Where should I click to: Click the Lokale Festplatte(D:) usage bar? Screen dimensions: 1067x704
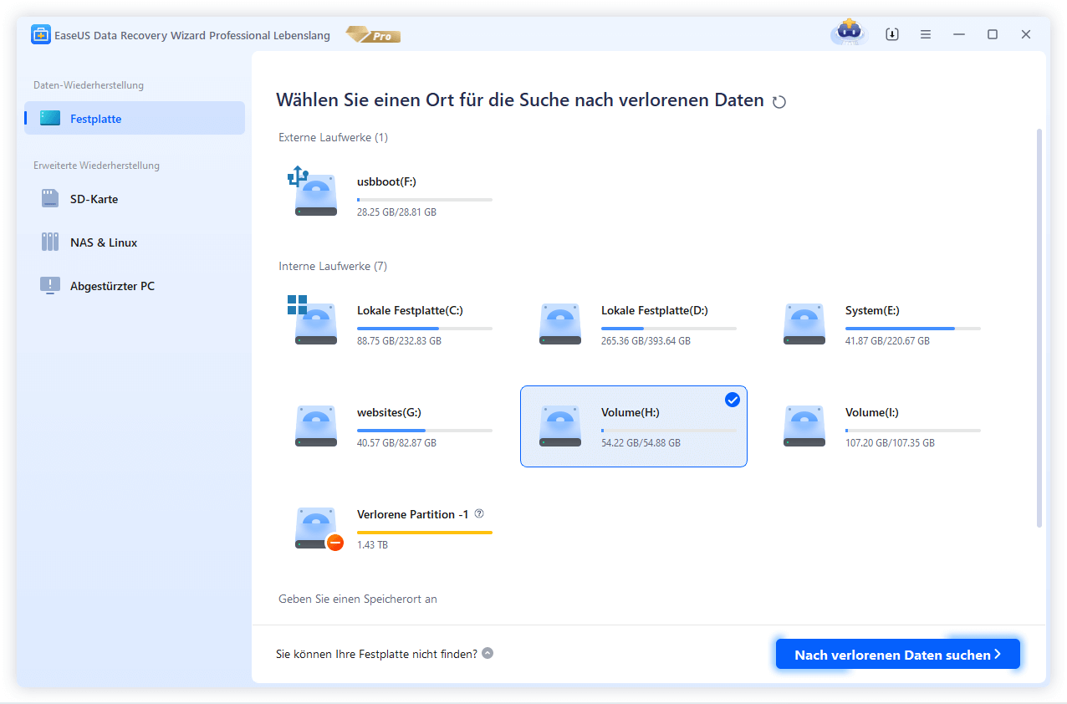click(x=668, y=329)
